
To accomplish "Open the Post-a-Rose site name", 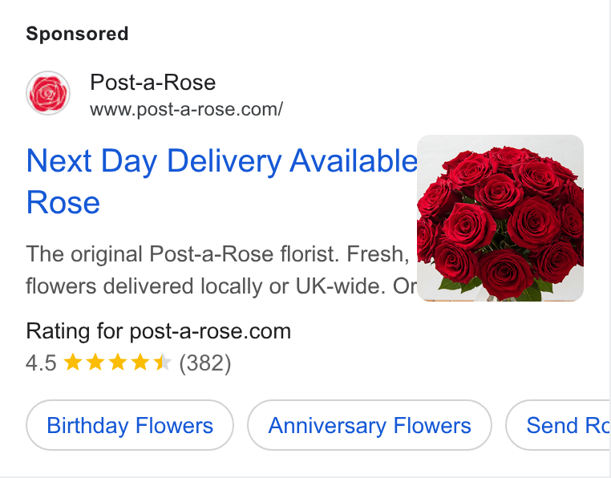I will pos(152,83).
